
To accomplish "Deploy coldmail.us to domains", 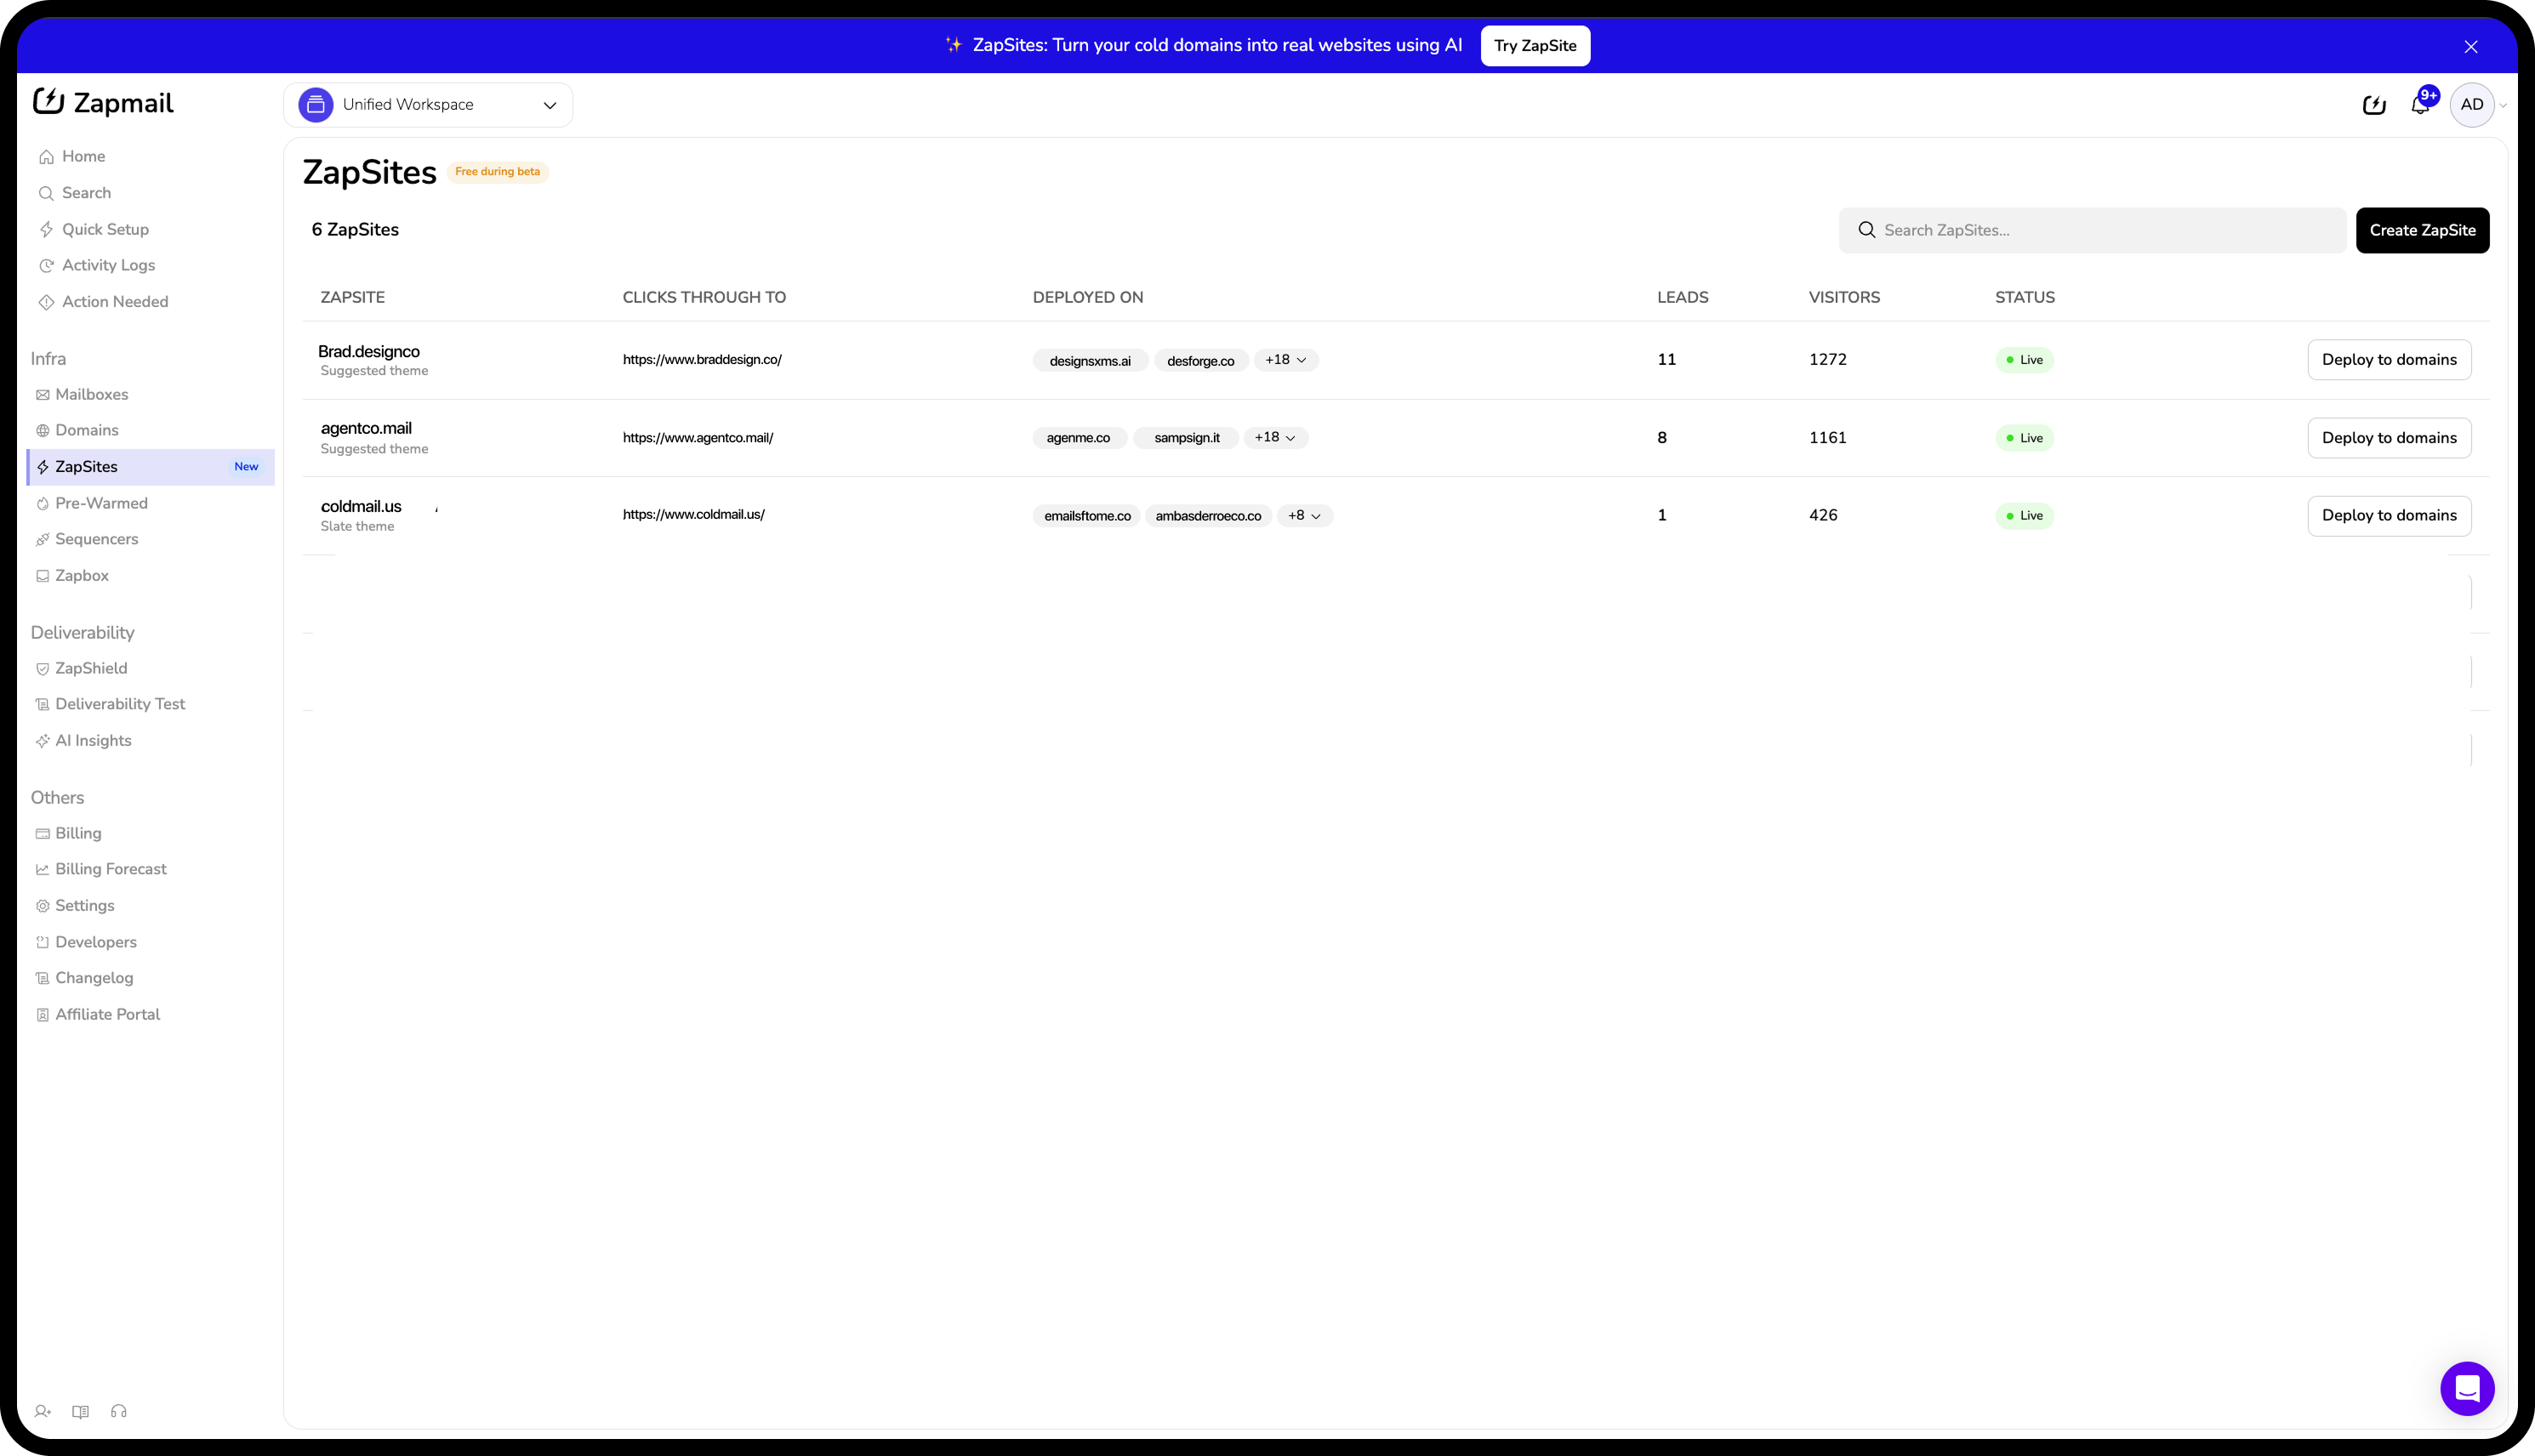I will tap(2389, 516).
